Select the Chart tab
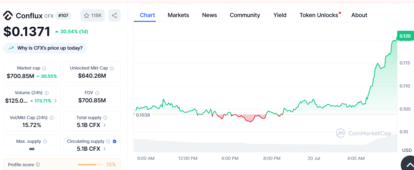This screenshot has height=170, width=414. click(x=147, y=15)
